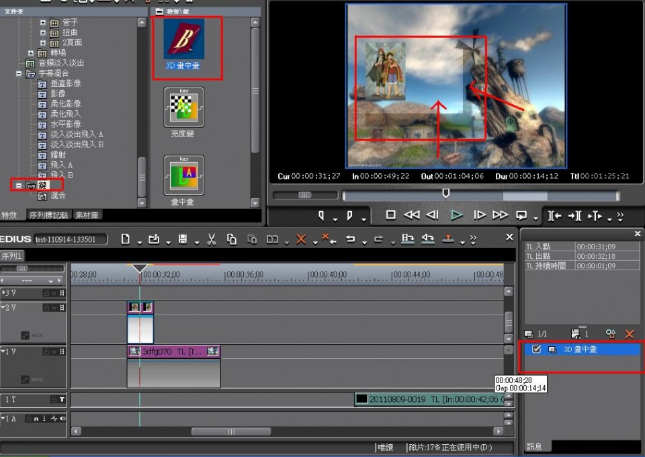Expand the 轉場 folder in the effects tree
Screen dimensions: 645x457
click(x=31, y=53)
